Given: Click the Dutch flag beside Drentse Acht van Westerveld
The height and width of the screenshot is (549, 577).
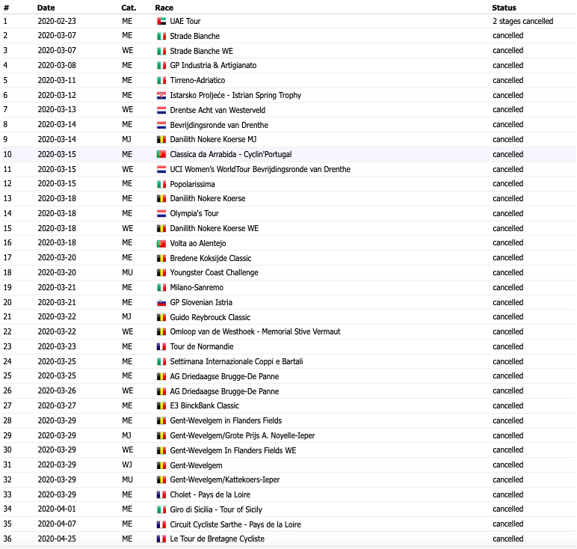Looking at the screenshot, I should click(x=161, y=110).
